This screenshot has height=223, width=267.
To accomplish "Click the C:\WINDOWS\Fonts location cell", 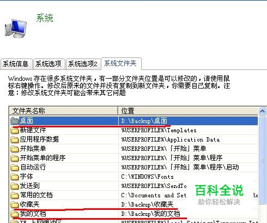I will coord(147,177).
